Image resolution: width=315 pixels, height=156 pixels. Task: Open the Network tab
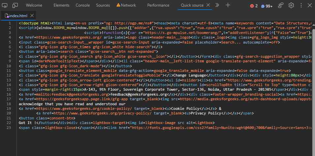pos(128,5)
